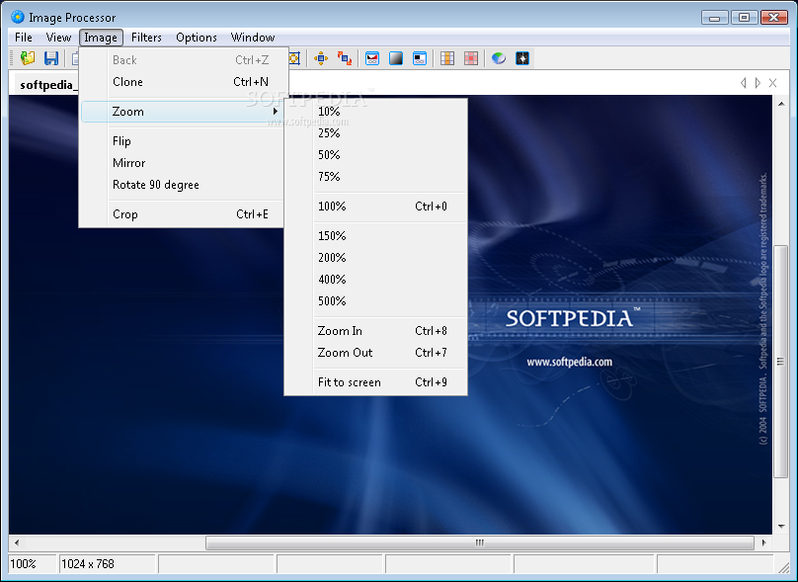798x582 pixels.
Task: Click the horizontal scrollbar thumb
Action: tap(479, 542)
